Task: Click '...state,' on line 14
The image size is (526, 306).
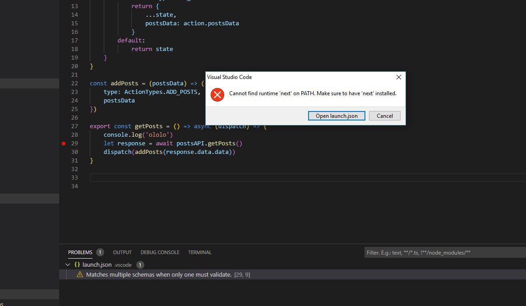Action: coord(161,15)
